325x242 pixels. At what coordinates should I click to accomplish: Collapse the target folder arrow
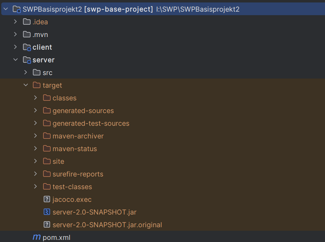point(26,85)
